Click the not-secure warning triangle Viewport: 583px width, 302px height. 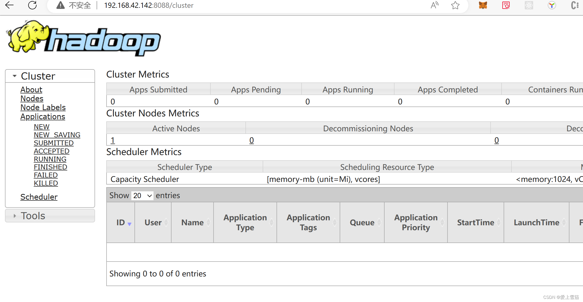(61, 5)
